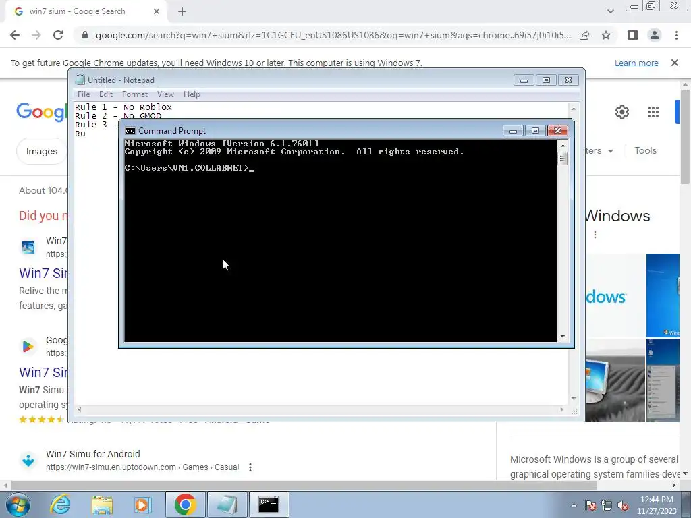The height and width of the screenshot is (518, 691).
Task: Click inside the Command Prompt console area
Action: [340, 241]
